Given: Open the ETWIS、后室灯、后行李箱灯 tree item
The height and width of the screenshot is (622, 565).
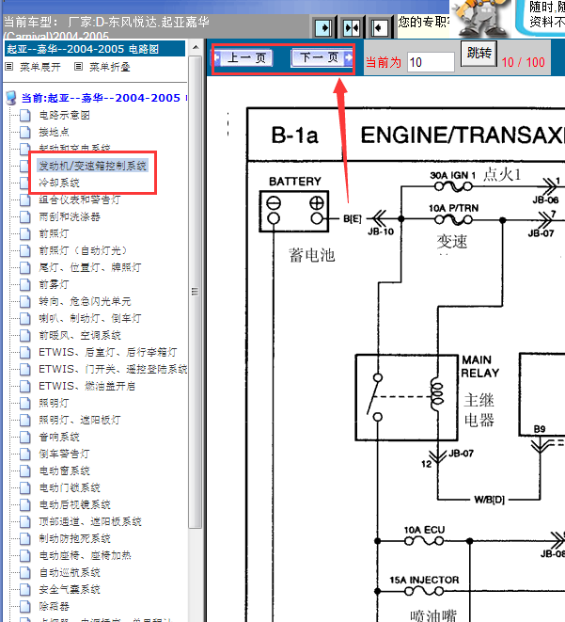Looking at the screenshot, I should coord(108,352).
